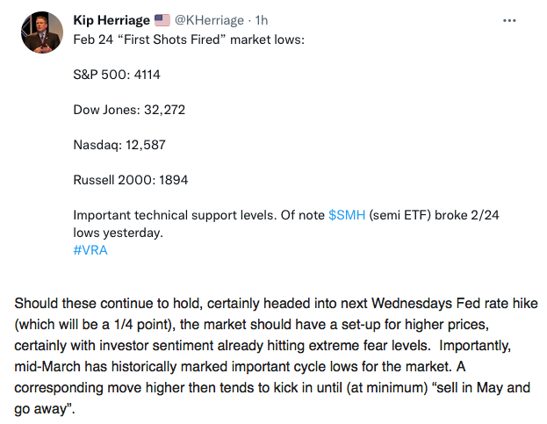Click the "First Shots Fired" headline text
Image resolution: width=547 pixels, height=424 pixels.
click(x=172, y=40)
